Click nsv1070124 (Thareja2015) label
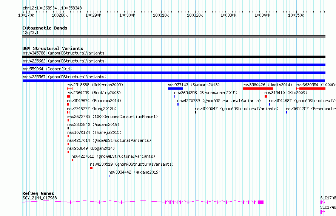Screen dimensions: 336x216 [x=94, y=132]
